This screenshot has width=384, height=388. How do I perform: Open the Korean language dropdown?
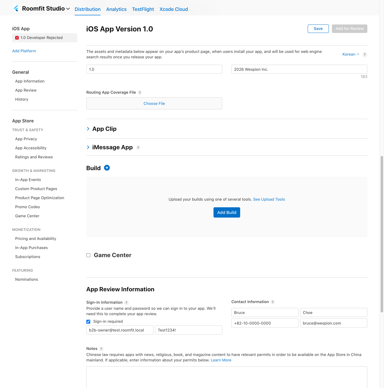coord(351,54)
